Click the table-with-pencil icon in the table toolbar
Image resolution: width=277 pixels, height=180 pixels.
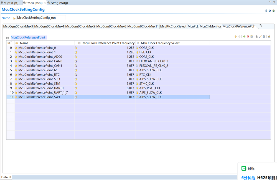[x=264, y=37]
